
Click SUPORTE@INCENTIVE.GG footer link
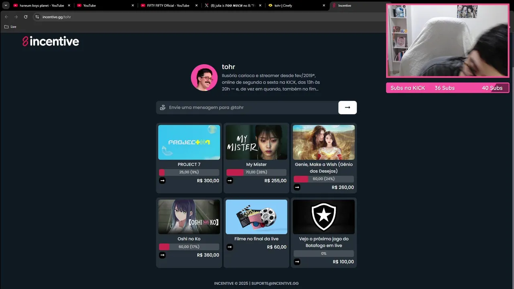(275, 283)
